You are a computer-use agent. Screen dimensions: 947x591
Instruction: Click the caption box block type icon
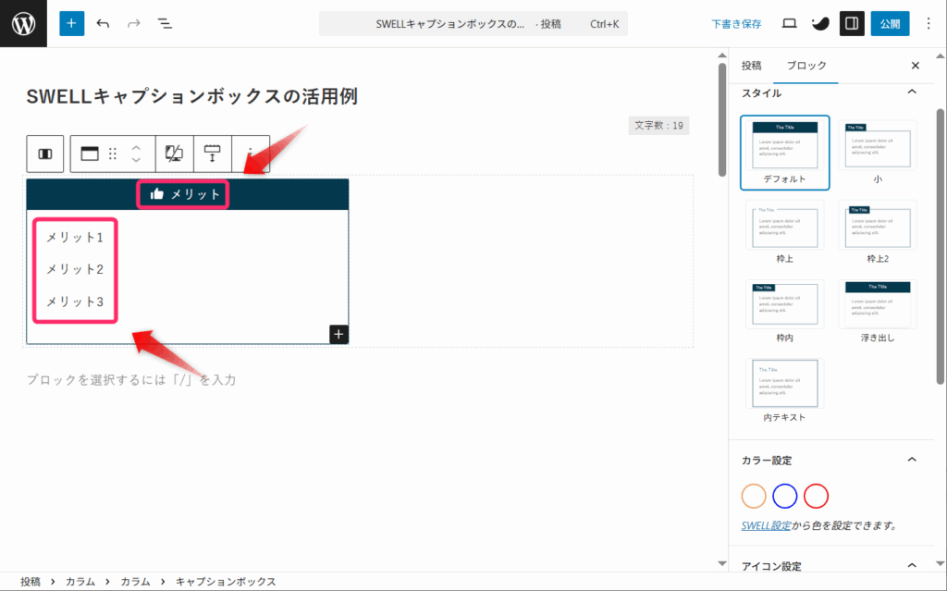pyautogui.click(x=90, y=154)
